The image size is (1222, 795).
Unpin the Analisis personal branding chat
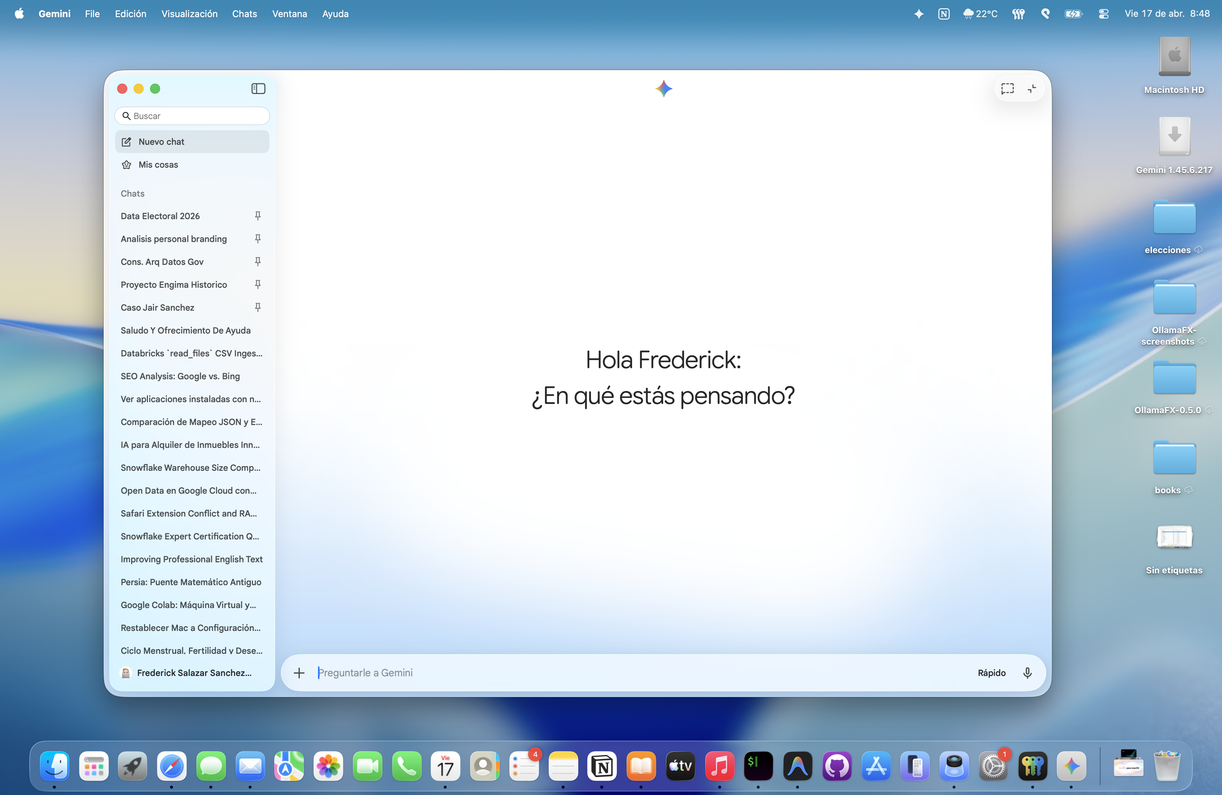coord(258,239)
